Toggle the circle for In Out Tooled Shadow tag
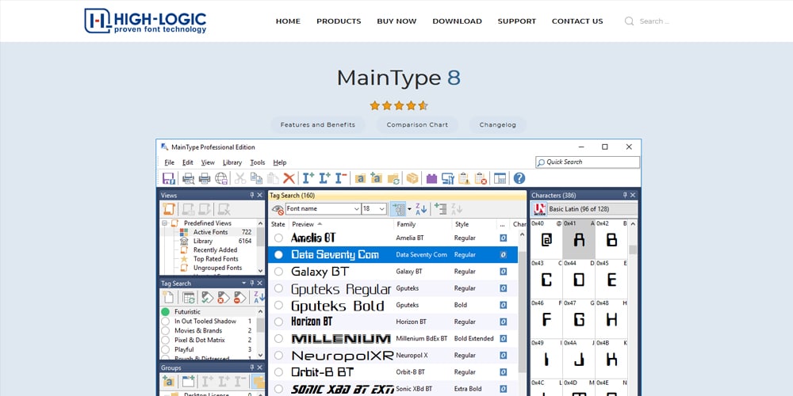The height and width of the screenshot is (396, 793). (x=166, y=322)
